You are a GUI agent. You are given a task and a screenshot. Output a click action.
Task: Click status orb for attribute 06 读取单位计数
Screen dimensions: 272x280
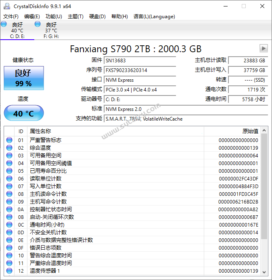coord(9,178)
